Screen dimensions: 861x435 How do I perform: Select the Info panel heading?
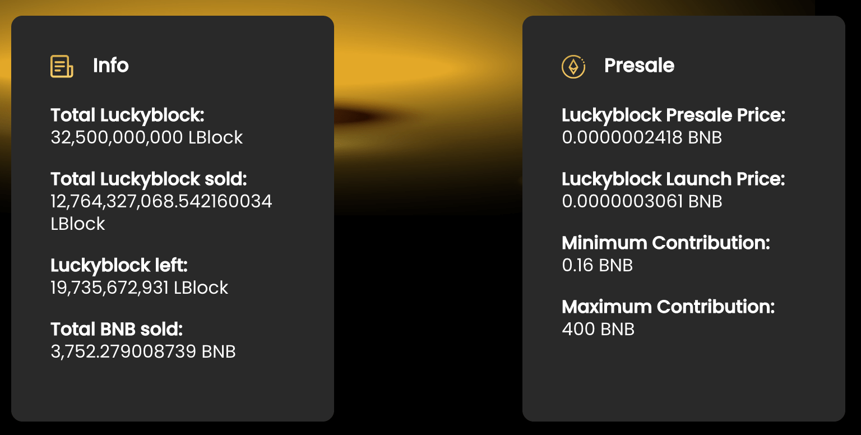pyautogui.click(x=111, y=66)
